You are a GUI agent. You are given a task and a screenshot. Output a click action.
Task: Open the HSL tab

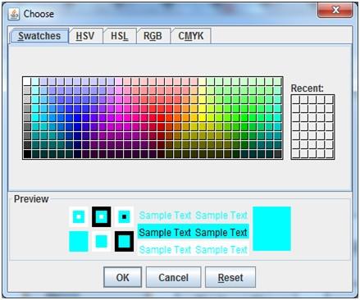point(120,36)
